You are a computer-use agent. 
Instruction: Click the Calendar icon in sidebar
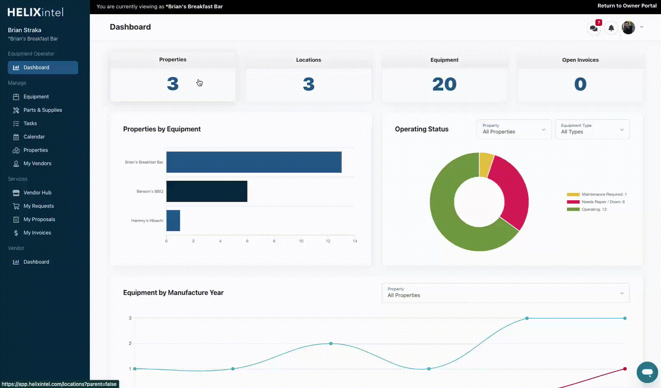pos(16,137)
